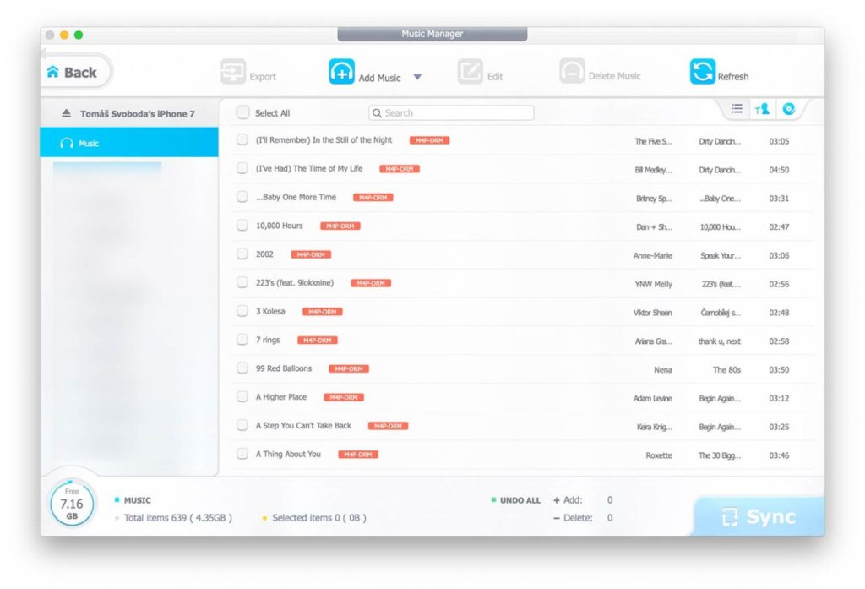Click the Export icon
This screenshot has height=589, width=865.
click(232, 73)
